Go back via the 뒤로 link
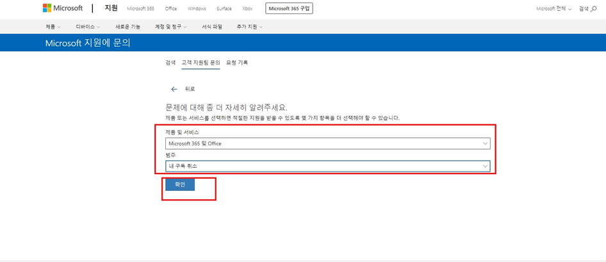 tap(190, 89)
